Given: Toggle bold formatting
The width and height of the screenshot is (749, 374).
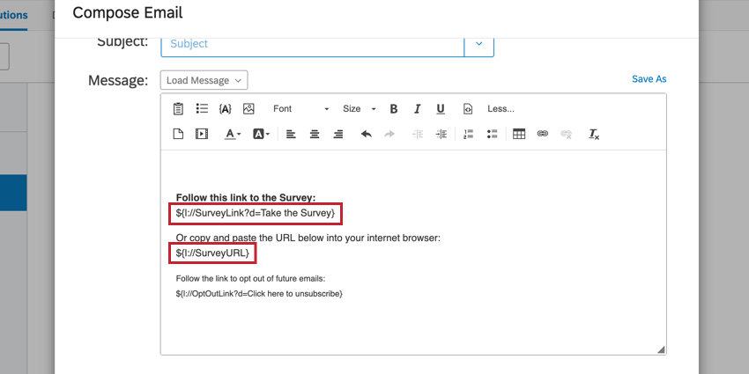Looking at the screenshot, I should coord(394,109).
